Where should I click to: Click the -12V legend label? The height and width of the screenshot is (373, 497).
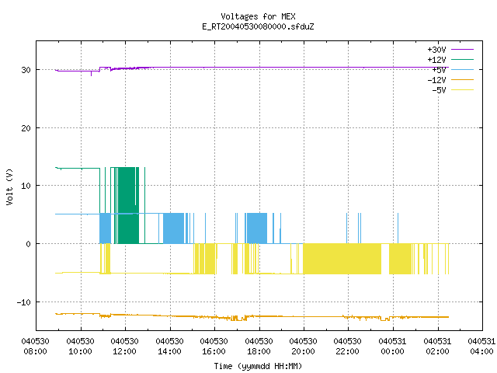pyautogui.click(x=436, y=80)
